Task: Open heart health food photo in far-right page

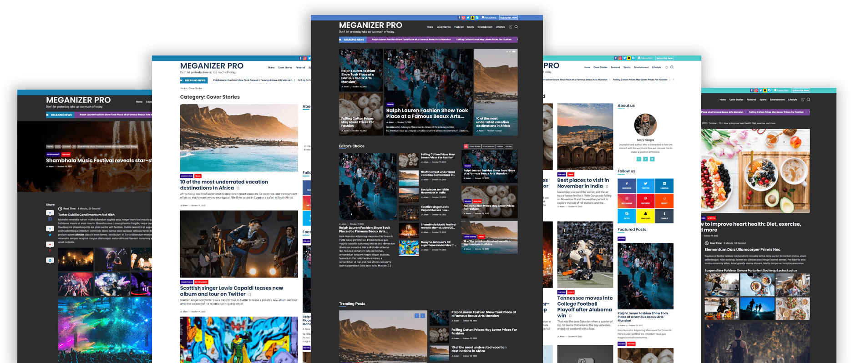Action: click(x=755, y=171)
